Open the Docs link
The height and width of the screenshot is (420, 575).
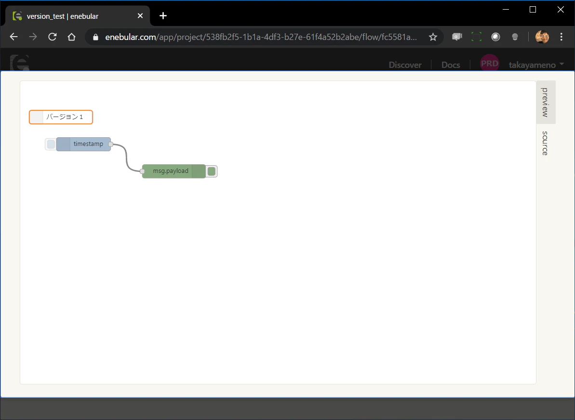tap(451, 65)
